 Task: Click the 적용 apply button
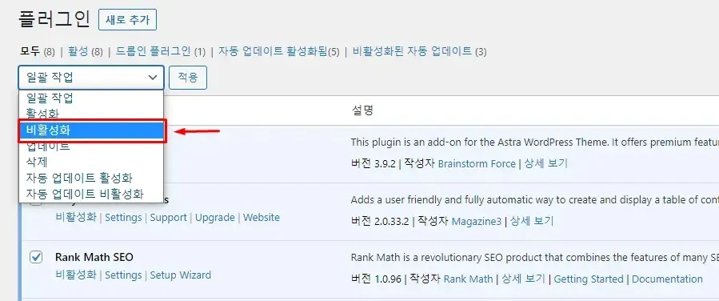[x=188, y=78]
